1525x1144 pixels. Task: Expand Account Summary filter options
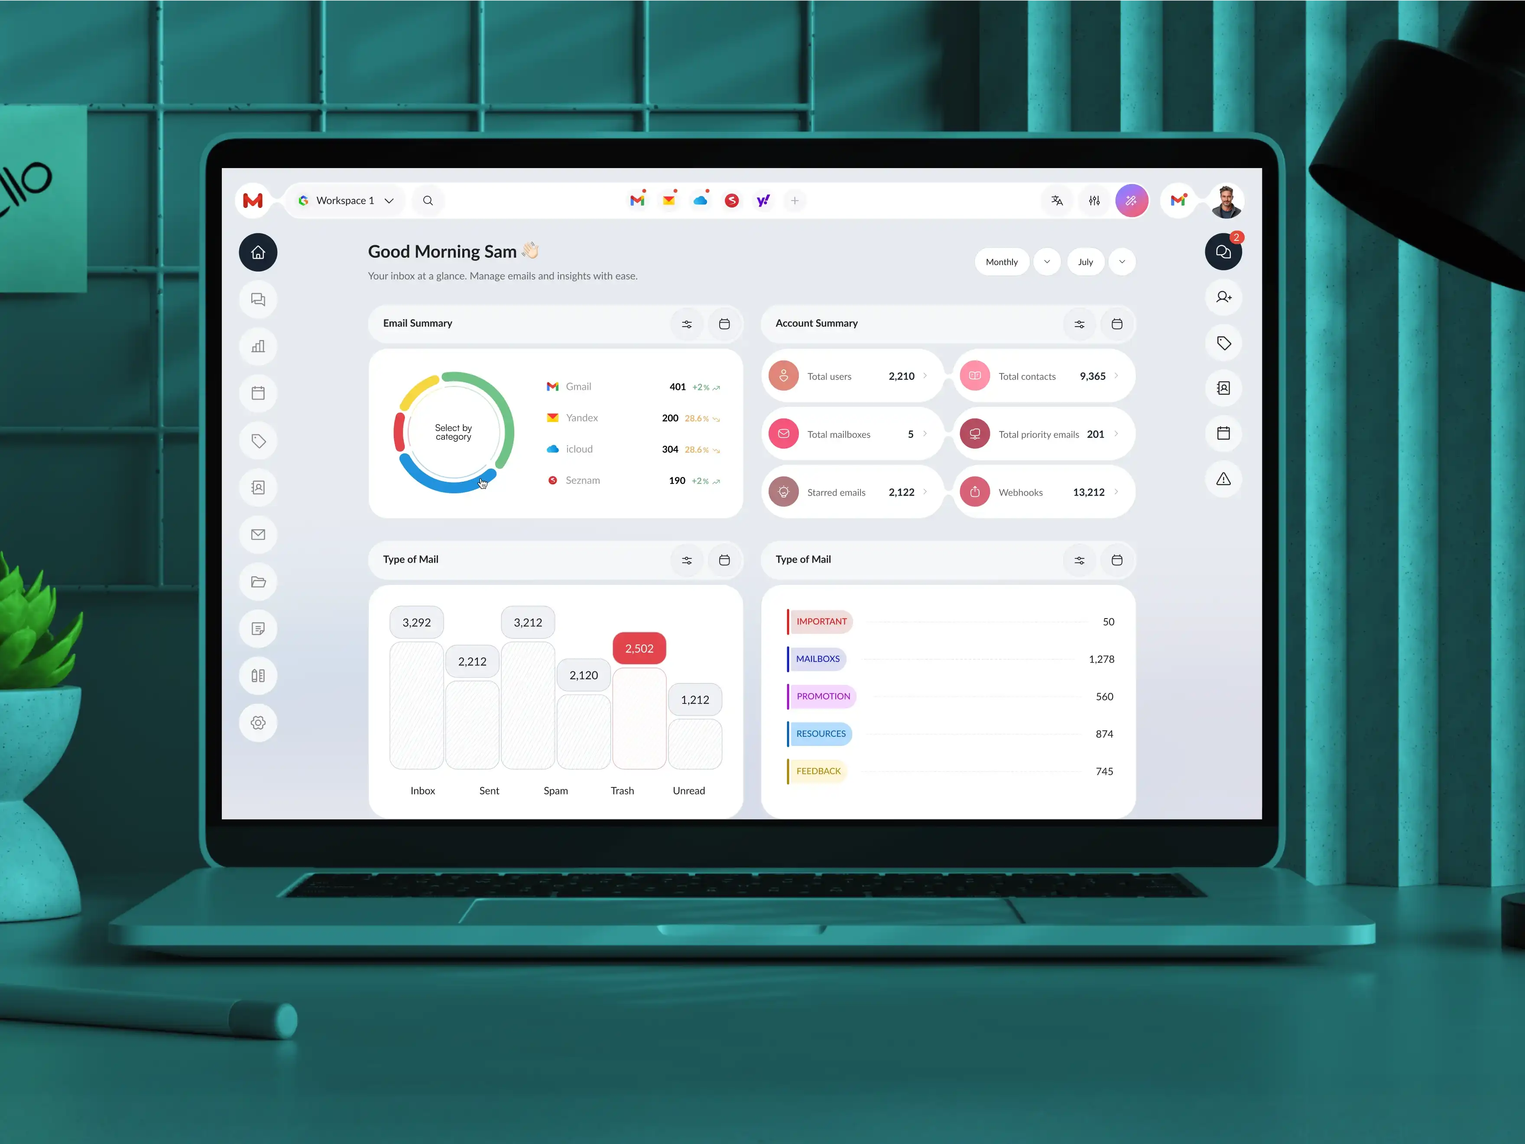(x=1078, y=323)
